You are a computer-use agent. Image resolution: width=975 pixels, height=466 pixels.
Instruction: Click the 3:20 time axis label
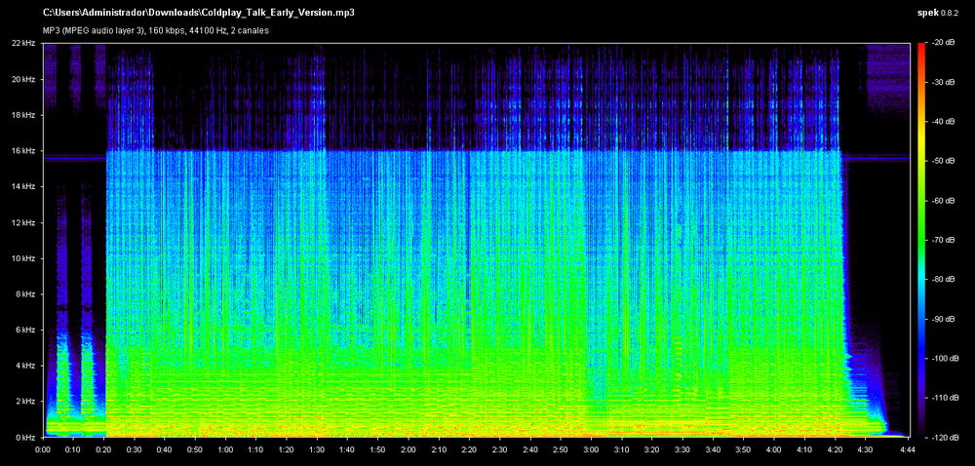coord(653,448)
